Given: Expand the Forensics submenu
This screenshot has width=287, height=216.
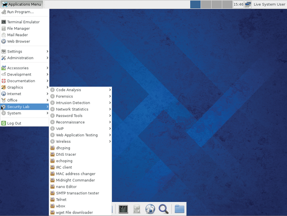Looking at the screenshot, I should (x=64, y=97).
